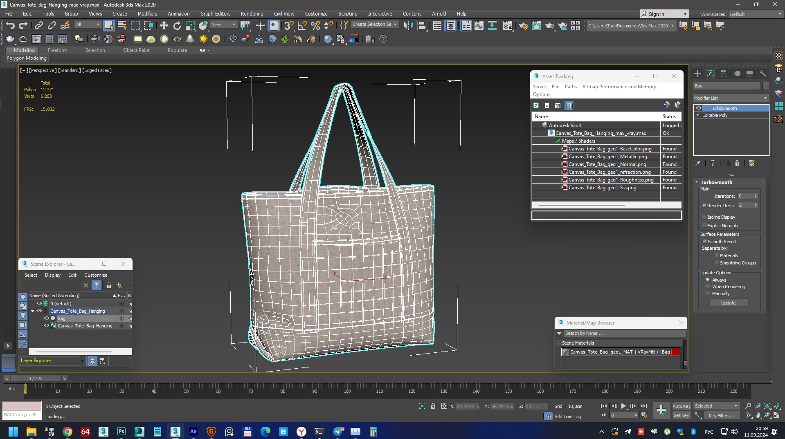The image size is (785, 439).
Task: Click the Rotate tool icon
Action: [x=177, y=26]
